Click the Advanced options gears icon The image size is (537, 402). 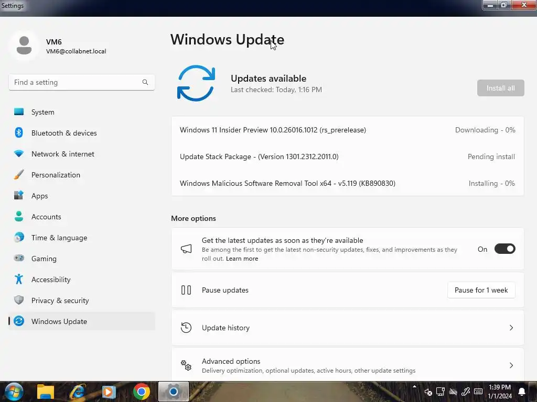186,365
